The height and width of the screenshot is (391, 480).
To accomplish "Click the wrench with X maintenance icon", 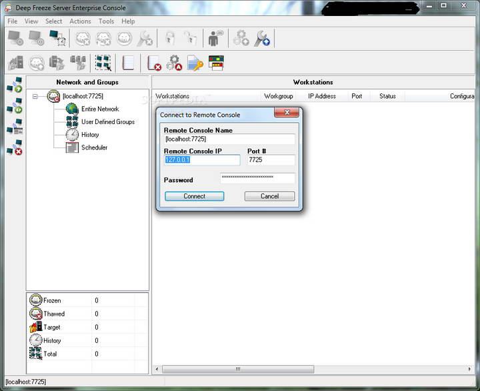I will pos(145,39).
